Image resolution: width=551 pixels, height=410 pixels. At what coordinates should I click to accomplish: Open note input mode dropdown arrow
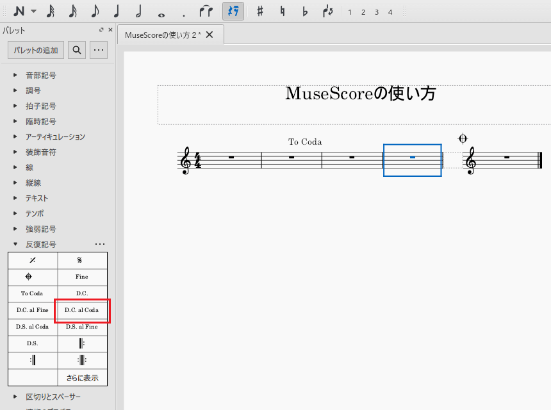[34, 12]
